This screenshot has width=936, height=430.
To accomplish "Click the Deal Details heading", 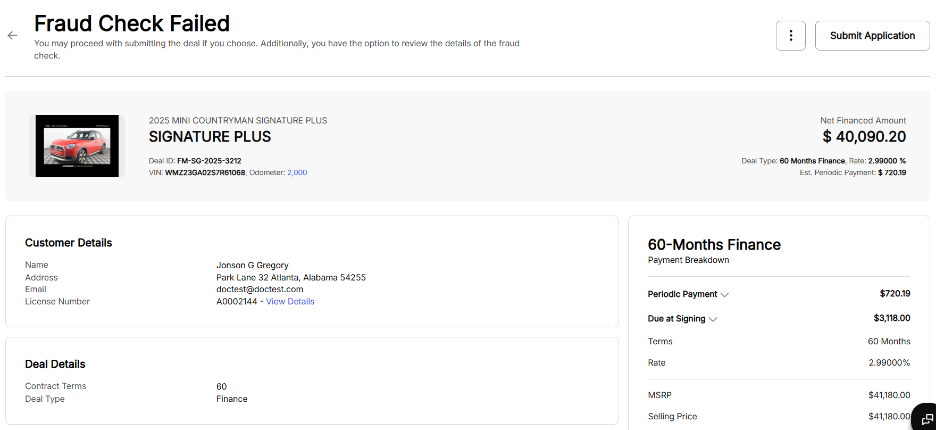I will click(x=55, y=364).
